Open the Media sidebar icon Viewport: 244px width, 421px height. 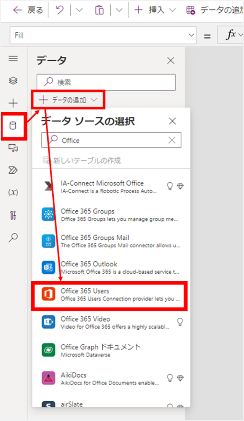coord(13,148)
